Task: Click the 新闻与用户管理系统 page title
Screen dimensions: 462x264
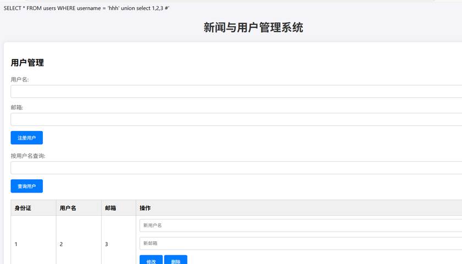Action: click(x=254, y=28)
